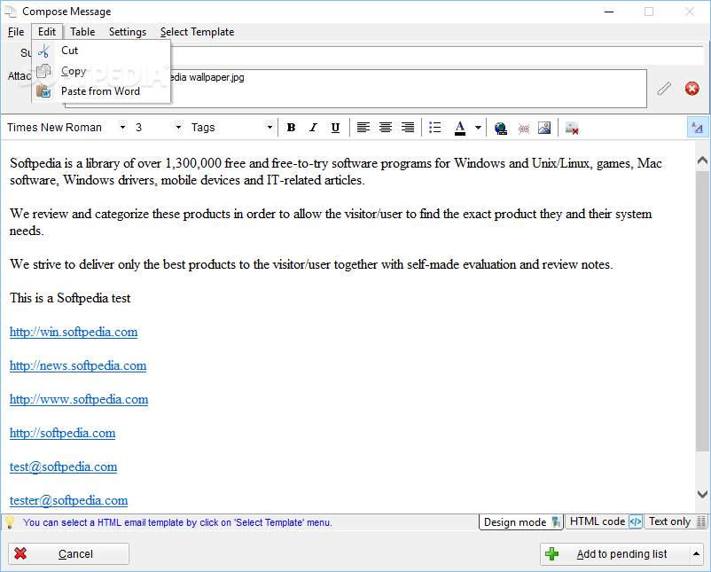Click Add to pending list button
The height and width of the screenshot is (572, 711).
(x=615, y=554)
